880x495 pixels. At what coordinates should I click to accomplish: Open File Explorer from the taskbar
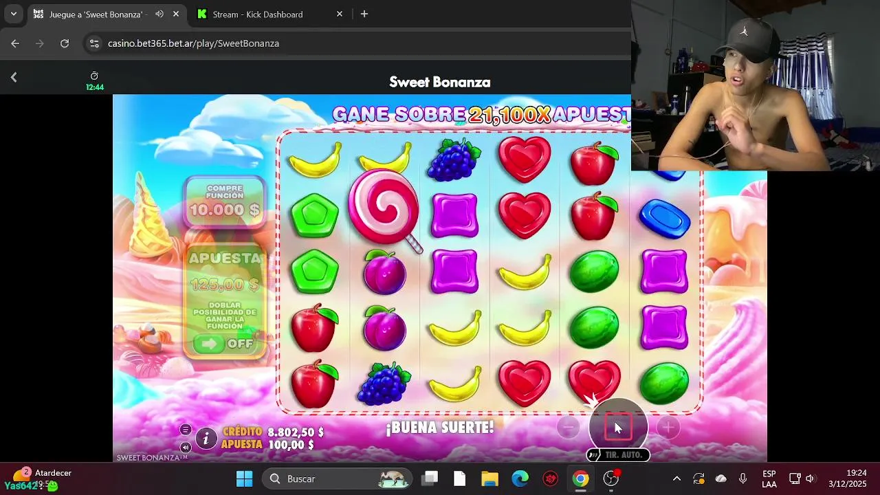click(x=489, y=478)
